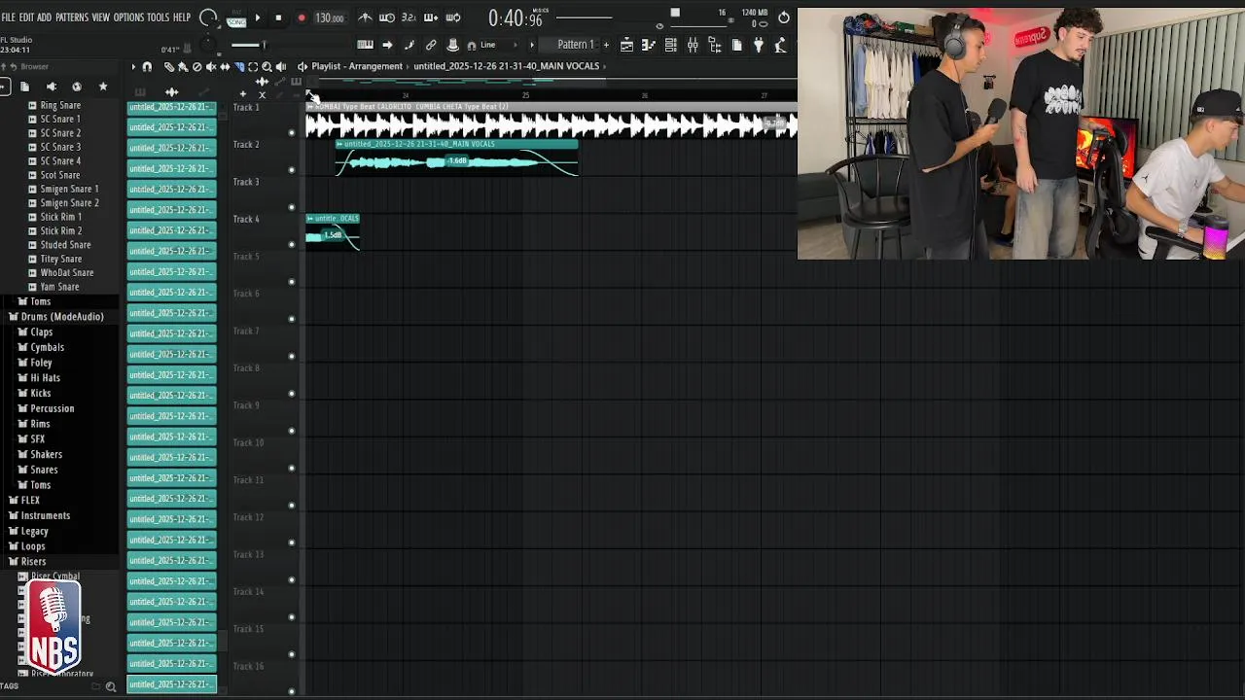This screenshot has width=1245, height=700.
Task: Open the Piano roll window icon
Action: click(x=649, y=45)
